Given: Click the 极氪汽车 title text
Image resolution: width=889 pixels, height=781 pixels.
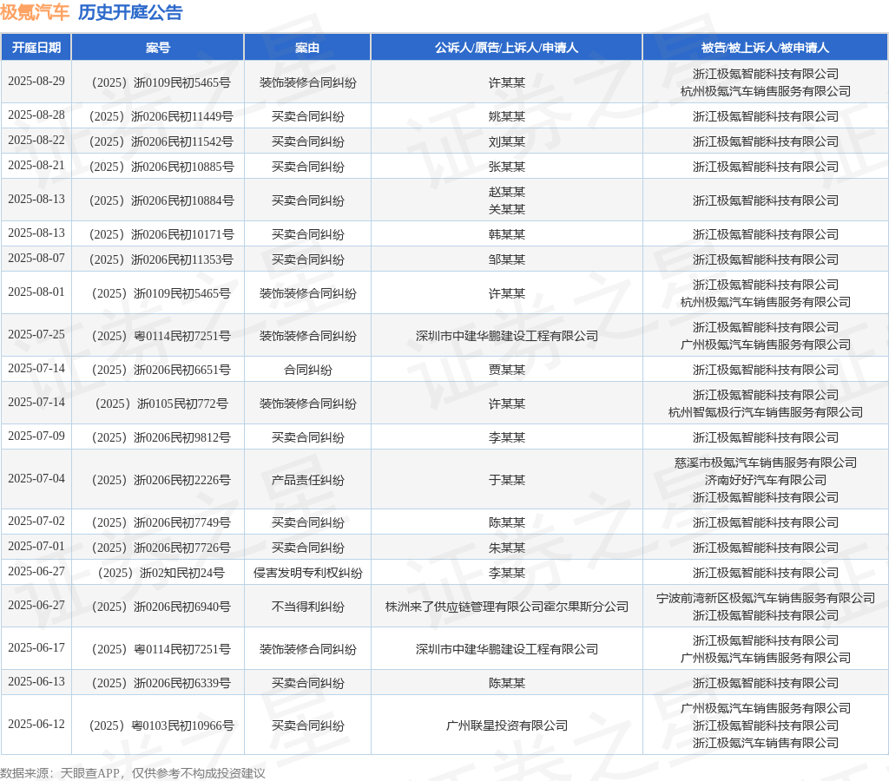Looking at the screenshot, I should tap(35, 12).
